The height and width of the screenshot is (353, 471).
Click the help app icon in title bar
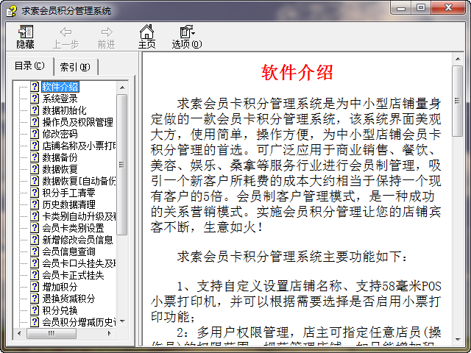(12, 11)
